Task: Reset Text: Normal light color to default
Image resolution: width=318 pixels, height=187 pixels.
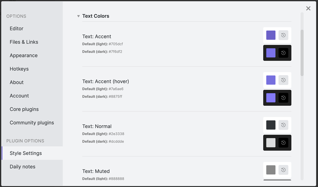Action: click(283, 125)
